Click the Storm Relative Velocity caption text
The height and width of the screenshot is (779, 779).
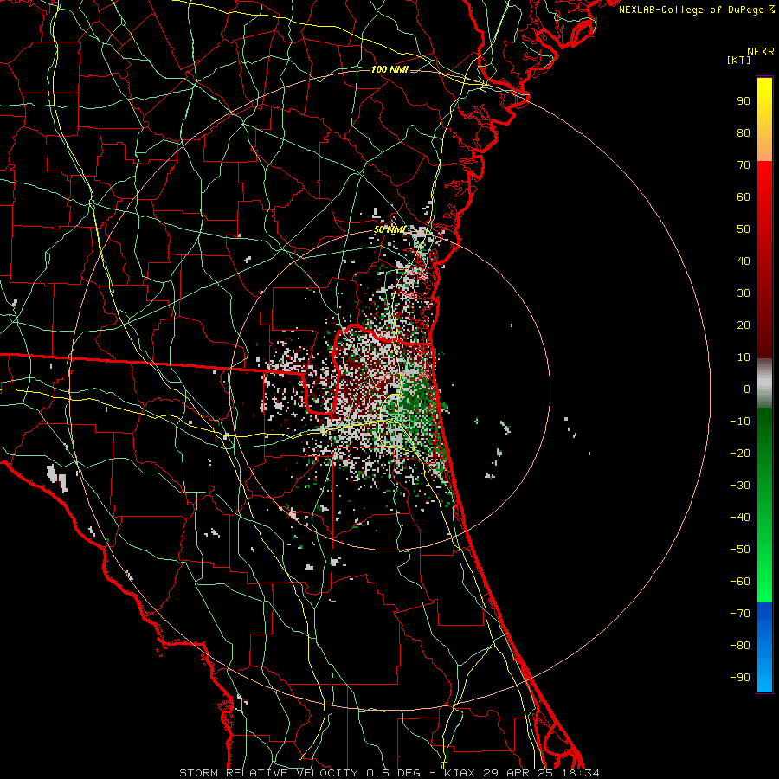(389, 773)
